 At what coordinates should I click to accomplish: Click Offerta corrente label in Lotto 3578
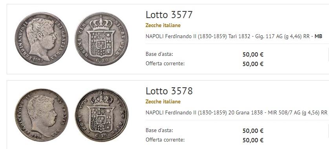[165, 140]
